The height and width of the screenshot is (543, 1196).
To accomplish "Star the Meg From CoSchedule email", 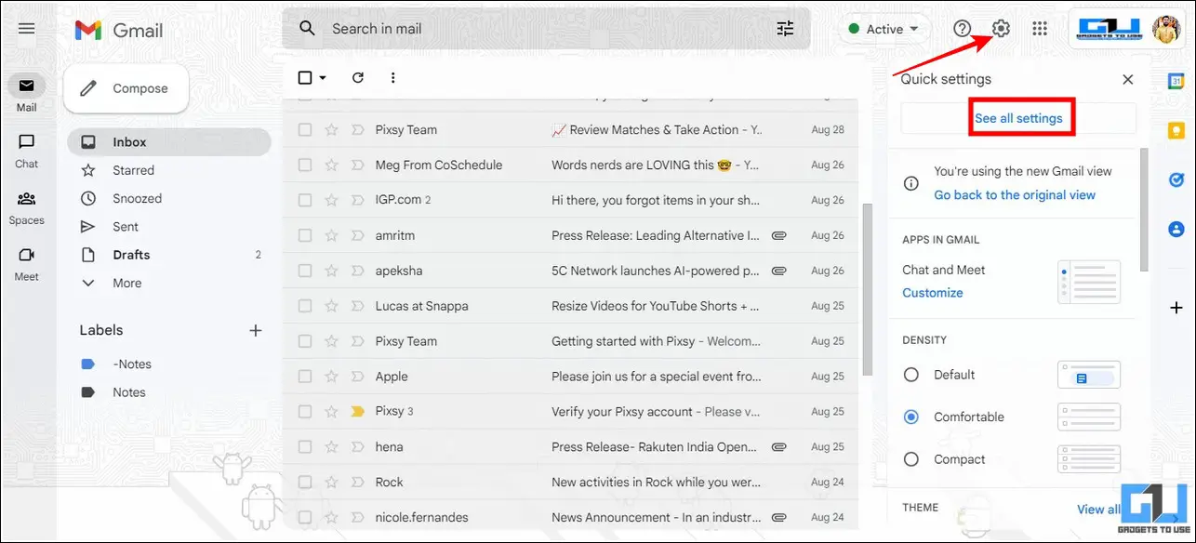I will [x=331, y=166].
